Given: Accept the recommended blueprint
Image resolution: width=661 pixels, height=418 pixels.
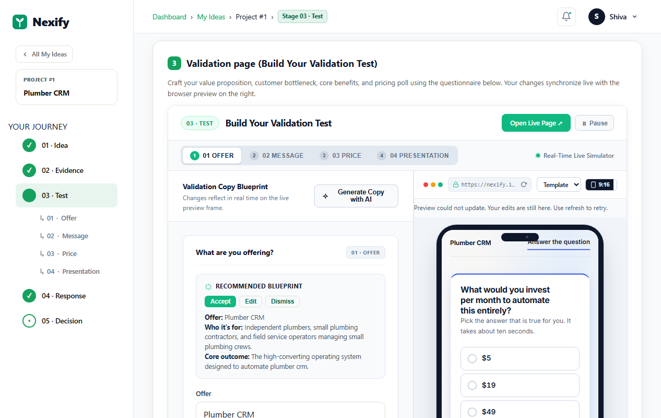Looking at the screenshot, I should (220, 301).
